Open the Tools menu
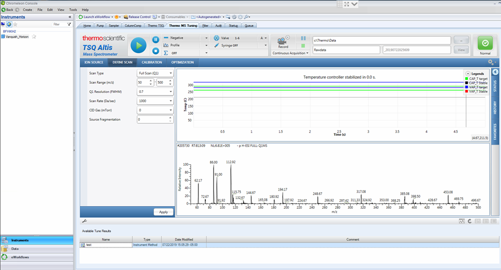The width and height of the screenshot is (501, 270). pyautogui.click(x=73, y=10)
